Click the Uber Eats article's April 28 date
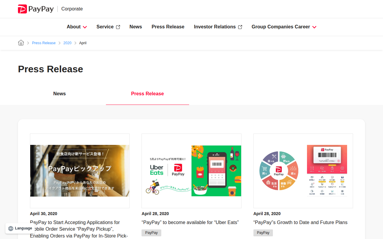The image size is (383, 239). click(155, 214)
